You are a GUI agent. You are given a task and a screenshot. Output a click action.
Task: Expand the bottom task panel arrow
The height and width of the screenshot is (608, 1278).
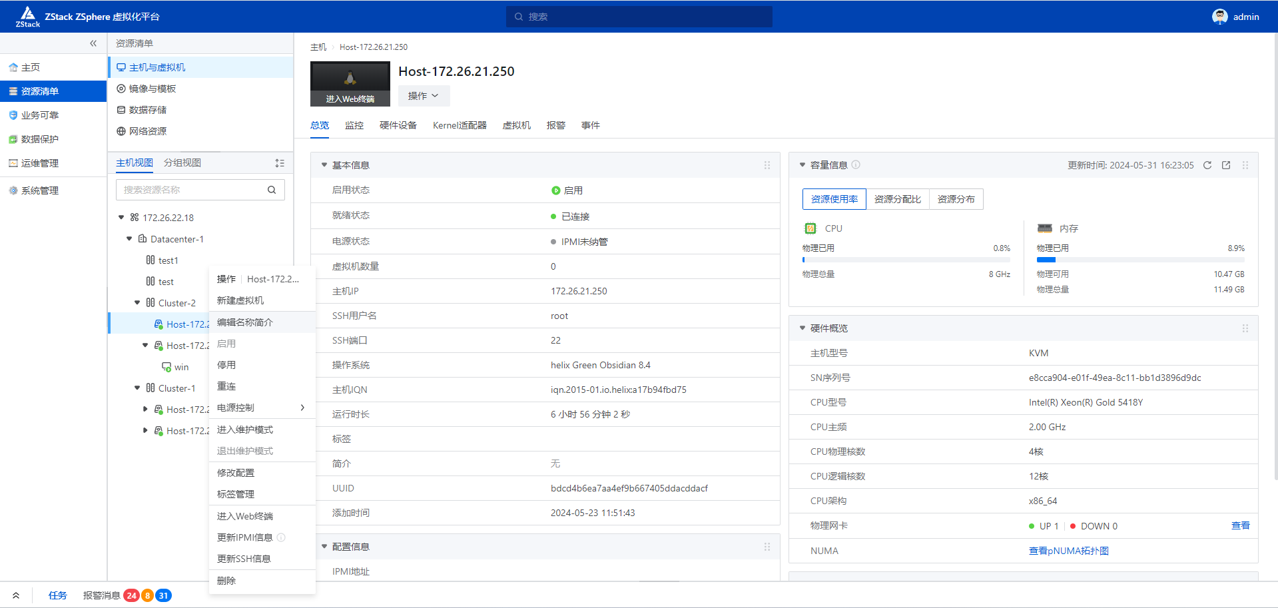pyautogui.click(x=16, y=595)
